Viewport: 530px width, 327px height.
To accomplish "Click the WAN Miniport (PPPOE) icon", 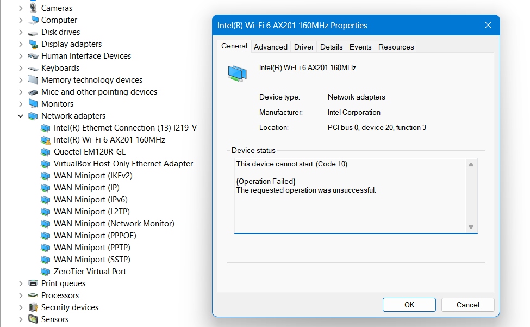I will (x=45, y=236).
